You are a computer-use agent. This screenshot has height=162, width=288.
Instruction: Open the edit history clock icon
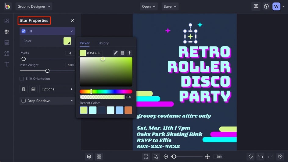pos(280,157)
